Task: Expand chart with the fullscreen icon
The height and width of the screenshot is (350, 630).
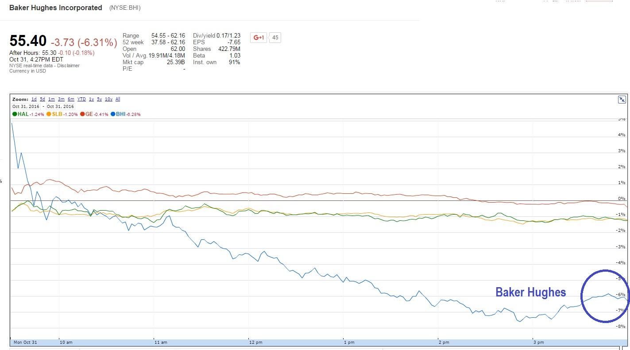Action: tap(622, 100)
